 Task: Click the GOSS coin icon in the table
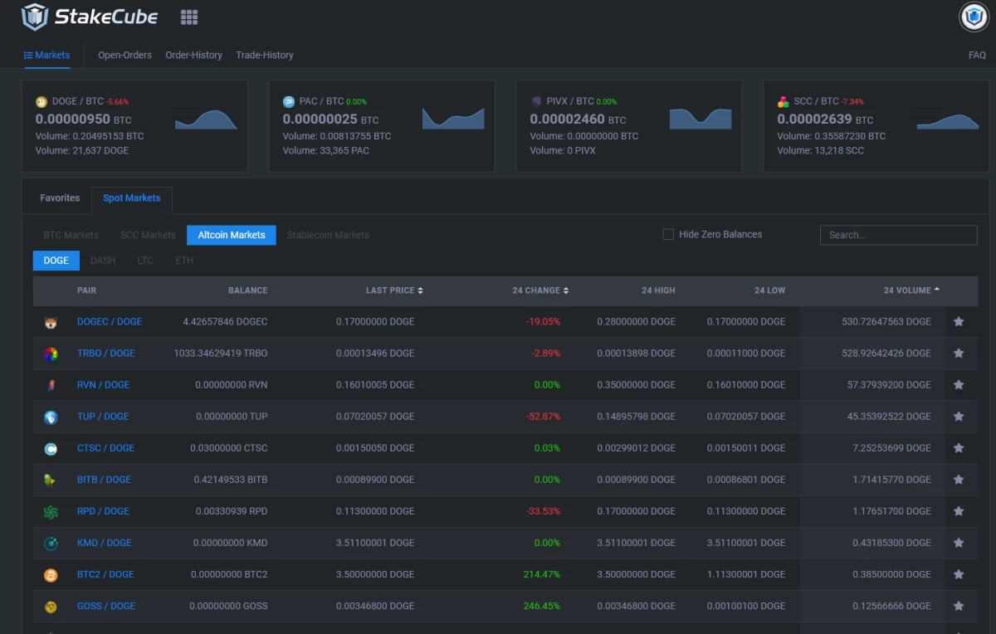51,607
